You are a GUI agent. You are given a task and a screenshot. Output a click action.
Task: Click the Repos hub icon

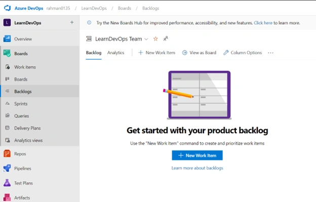pyautogui.click(x=7, y=154)
